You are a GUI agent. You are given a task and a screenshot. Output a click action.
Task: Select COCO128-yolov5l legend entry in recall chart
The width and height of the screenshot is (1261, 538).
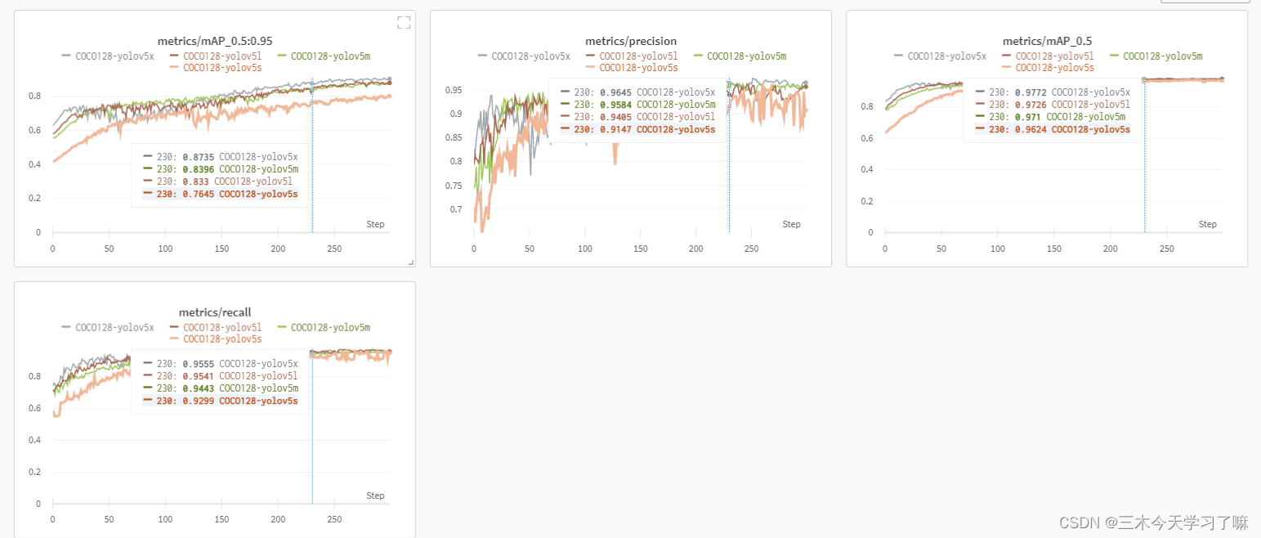[215, 327]
